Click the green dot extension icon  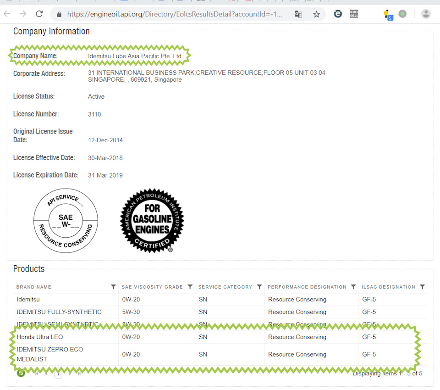[402, 13]
